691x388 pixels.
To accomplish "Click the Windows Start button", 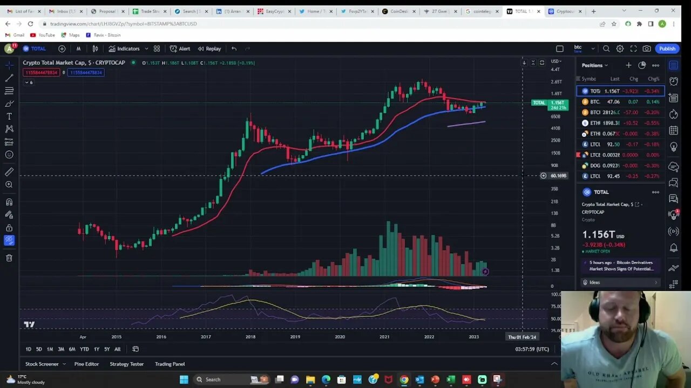I will click(x=184, y=379).
